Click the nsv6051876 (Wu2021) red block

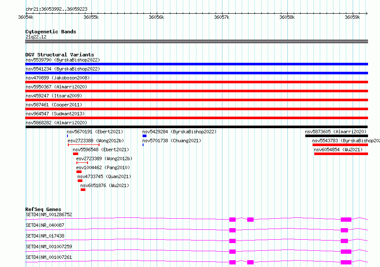click(83, 190)
